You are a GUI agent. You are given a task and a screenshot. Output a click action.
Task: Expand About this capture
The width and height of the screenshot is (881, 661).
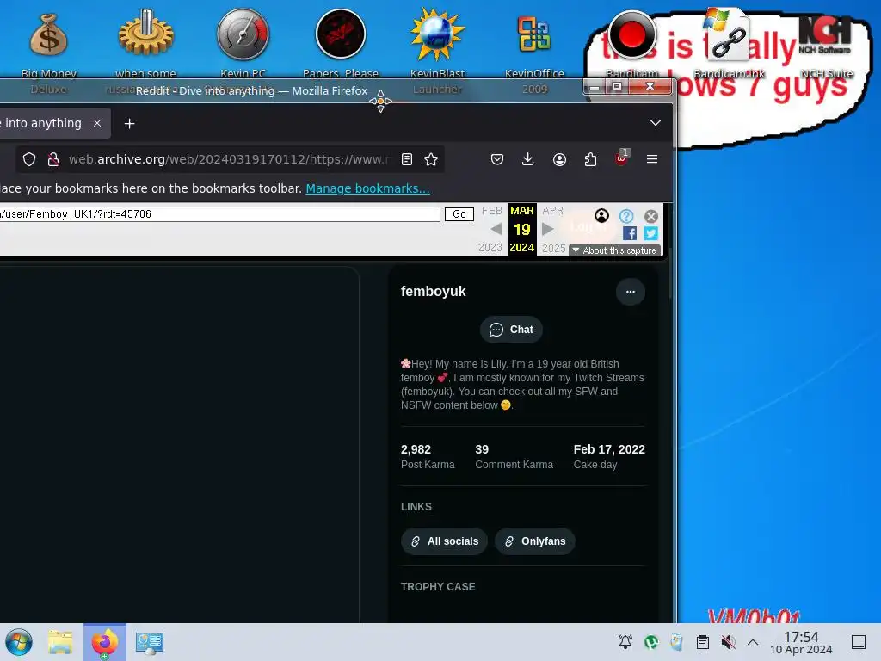click(614, 250)
